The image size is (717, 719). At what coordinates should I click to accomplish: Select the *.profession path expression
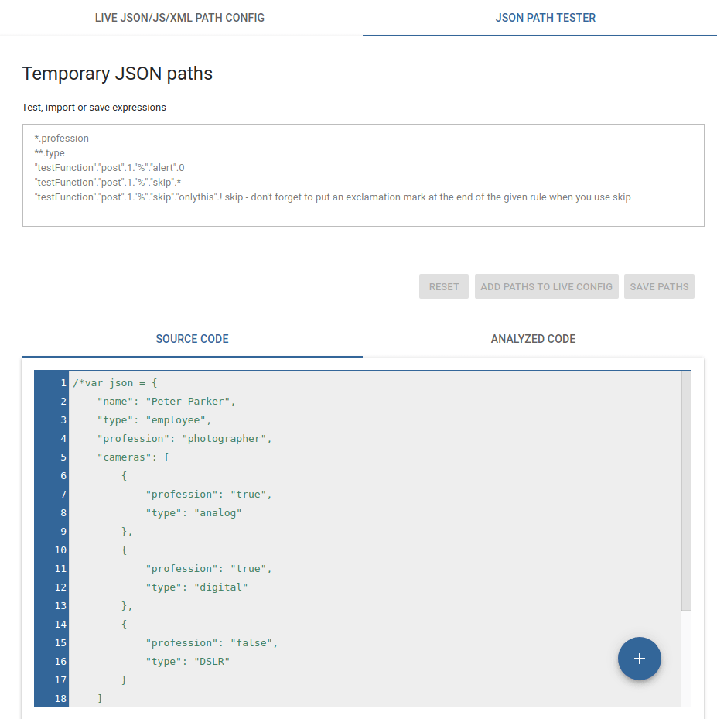coord(62,138)
